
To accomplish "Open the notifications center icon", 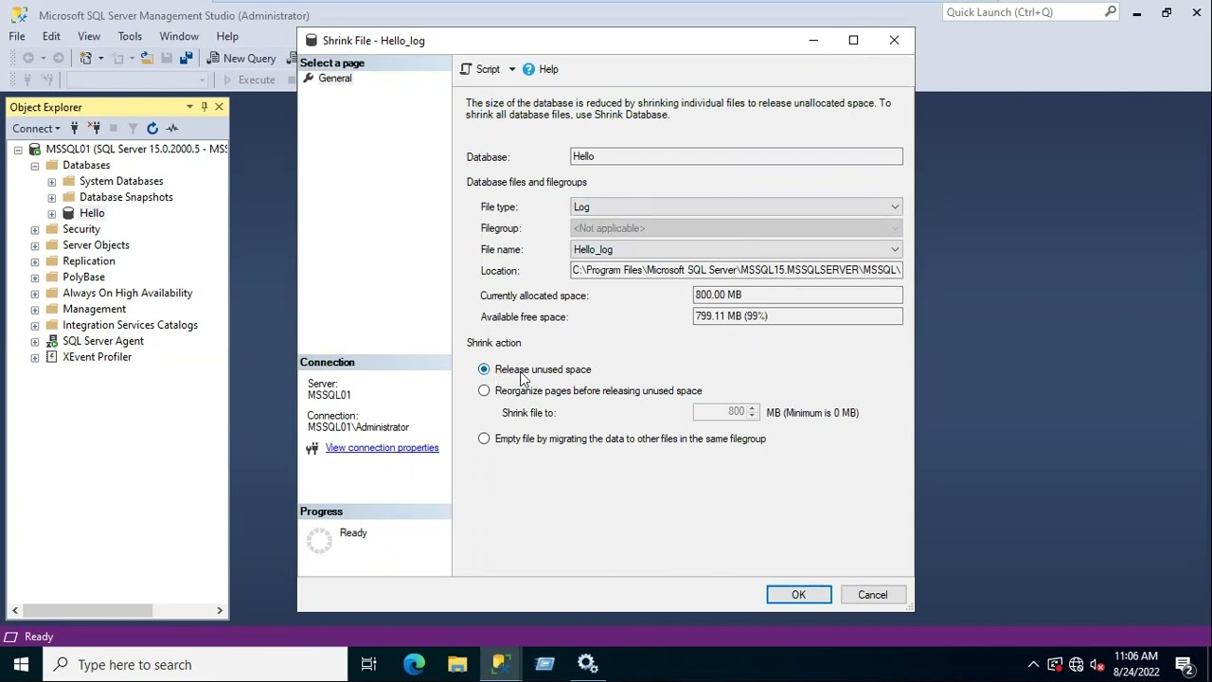I will (x=1184, y=665).
